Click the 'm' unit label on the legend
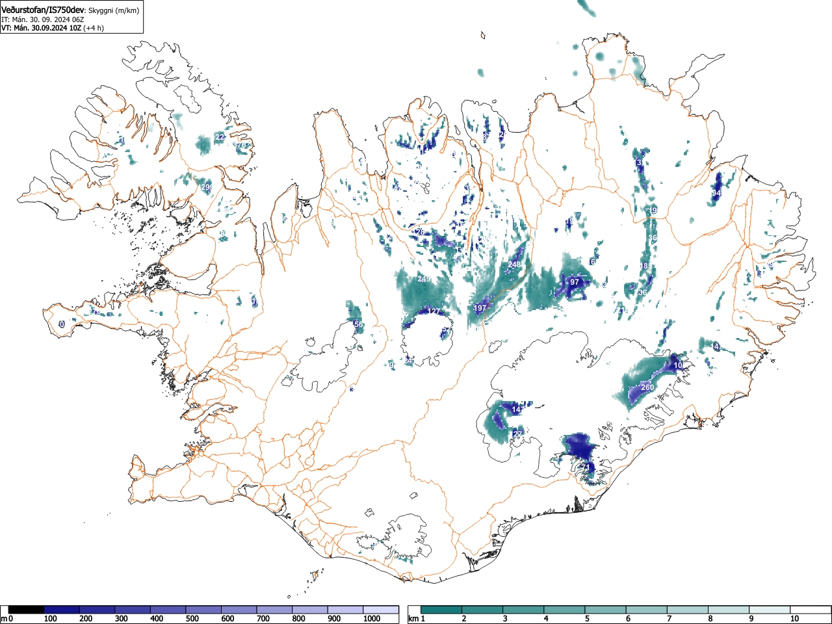 [4, 619]
